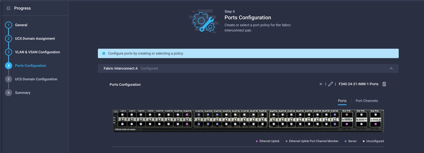Open step 6 circle for Summary
This screenshot has width=424, height=153.
tap(8, 93)
